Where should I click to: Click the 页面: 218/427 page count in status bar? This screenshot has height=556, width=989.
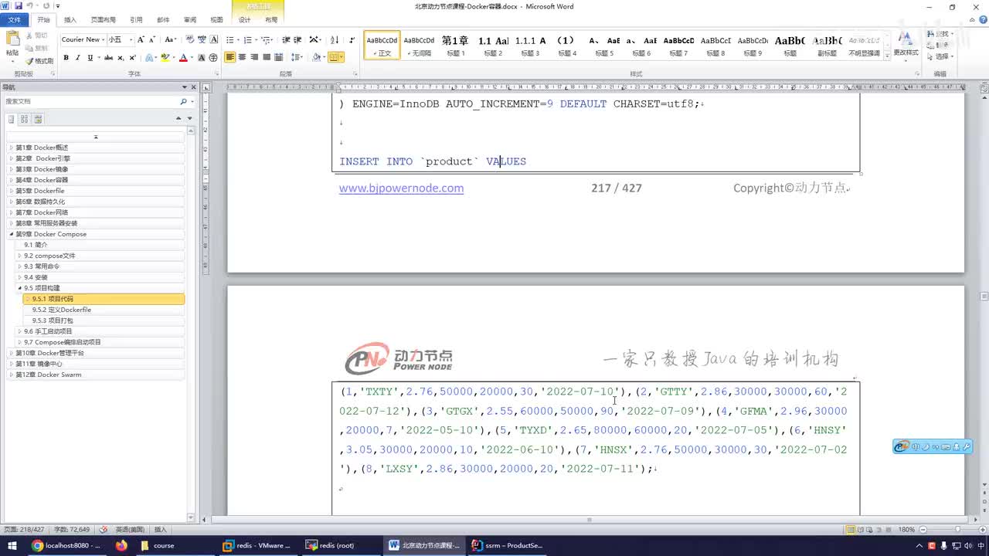24,530
